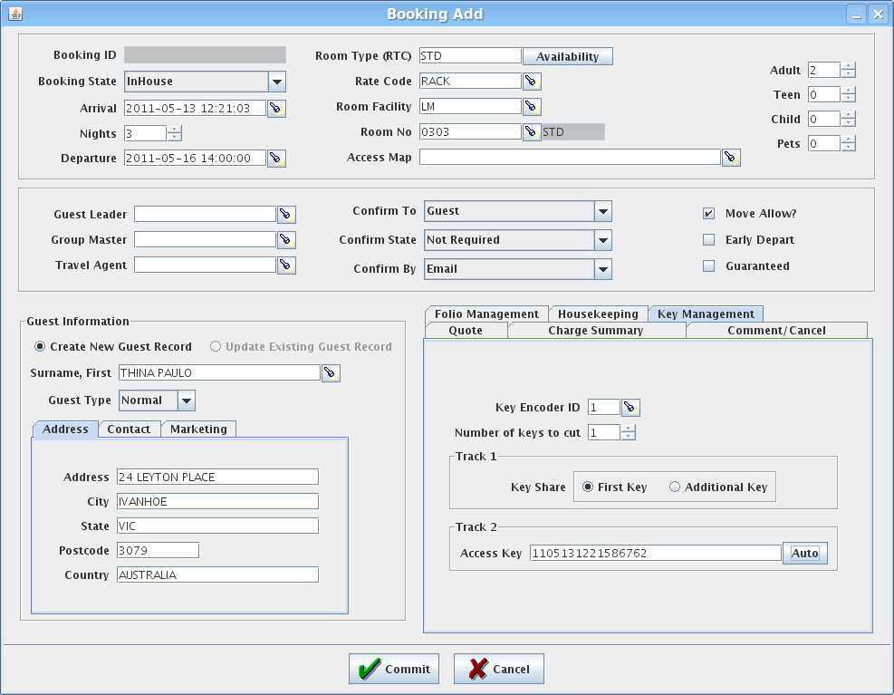Tick the Guaranteed checkbox
This screenshot has width=894, height=695.
708,265
